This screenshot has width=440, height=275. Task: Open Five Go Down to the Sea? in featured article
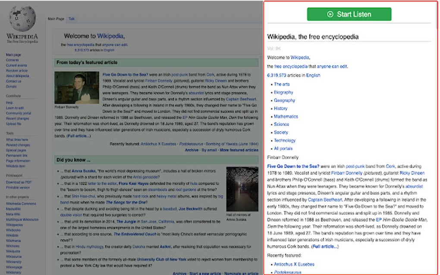coord(125,75)
